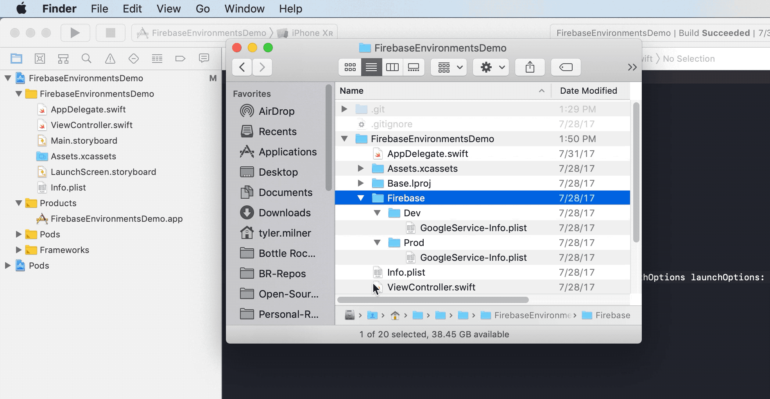Screen dimensions: 770x399
Task: Open the View menu
Action: coord(169,9)
